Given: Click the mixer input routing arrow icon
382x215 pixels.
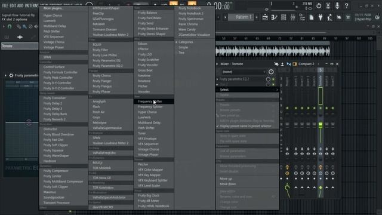Looking at the screenshot, I should (x=282, y=64).
